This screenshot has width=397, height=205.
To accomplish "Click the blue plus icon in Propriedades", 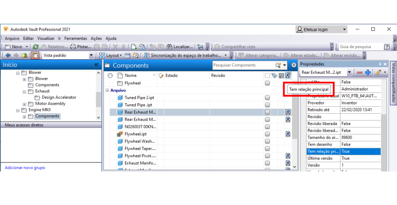I will (x=368, y=73).
